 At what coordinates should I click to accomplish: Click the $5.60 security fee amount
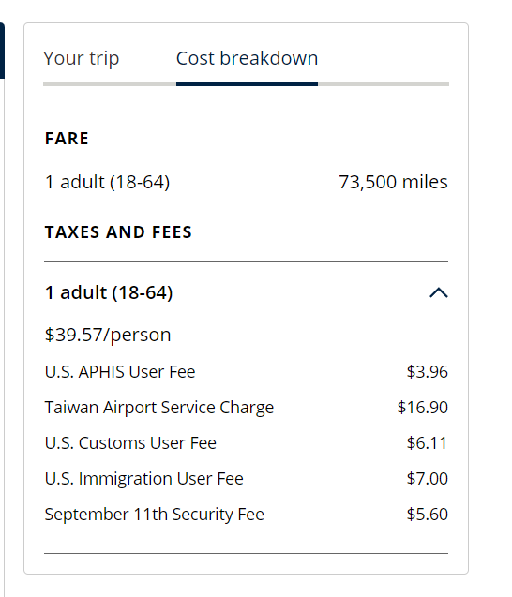[427, 515]
